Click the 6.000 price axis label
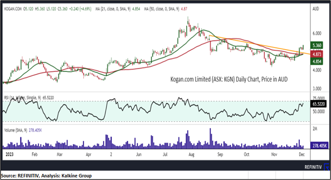This screenshot has height=180, width=331. tap(317, 33)
